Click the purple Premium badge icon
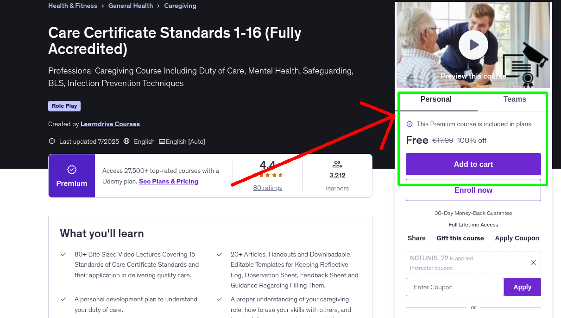This screenshot has width=561, height=318. click(x=71, y=170)
